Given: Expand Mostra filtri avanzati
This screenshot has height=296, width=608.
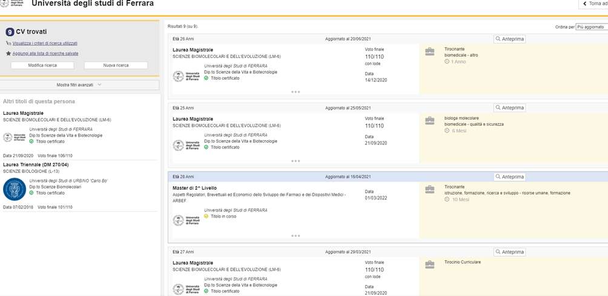Looking at the screenshot, I should pyautogui.click(x=79, y=85).
